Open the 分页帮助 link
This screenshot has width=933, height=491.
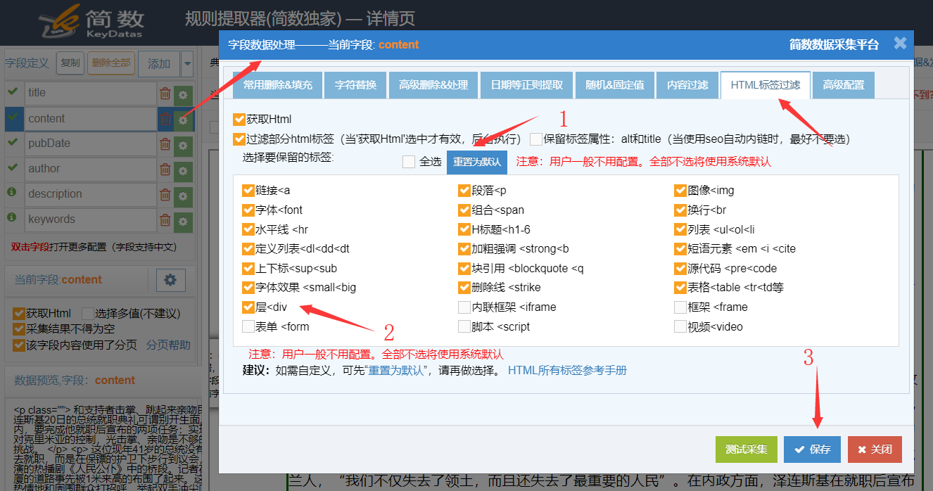coord(168,345)
